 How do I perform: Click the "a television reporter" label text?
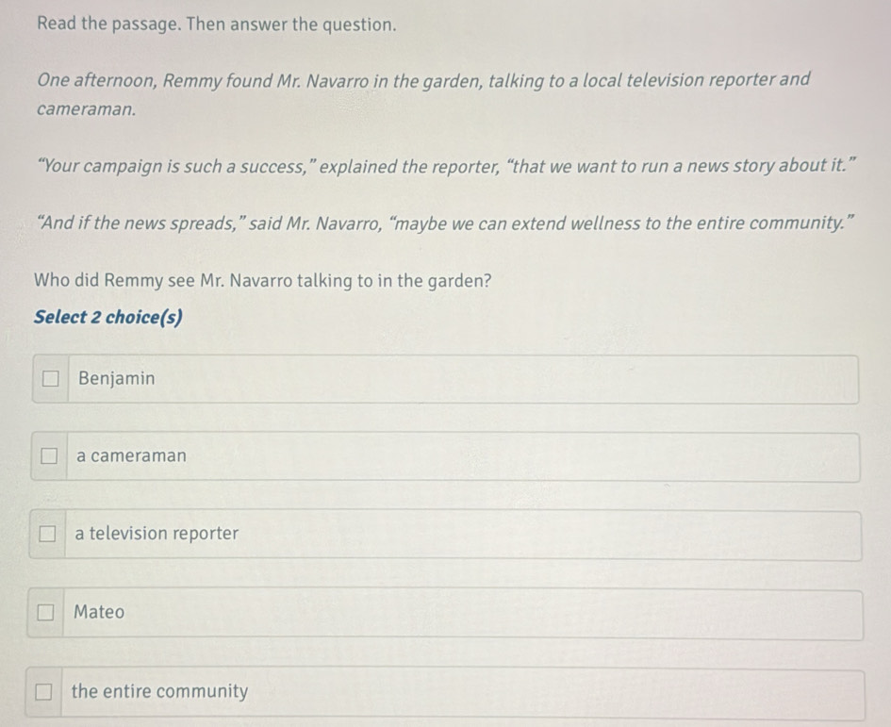(x=157, y=534)
